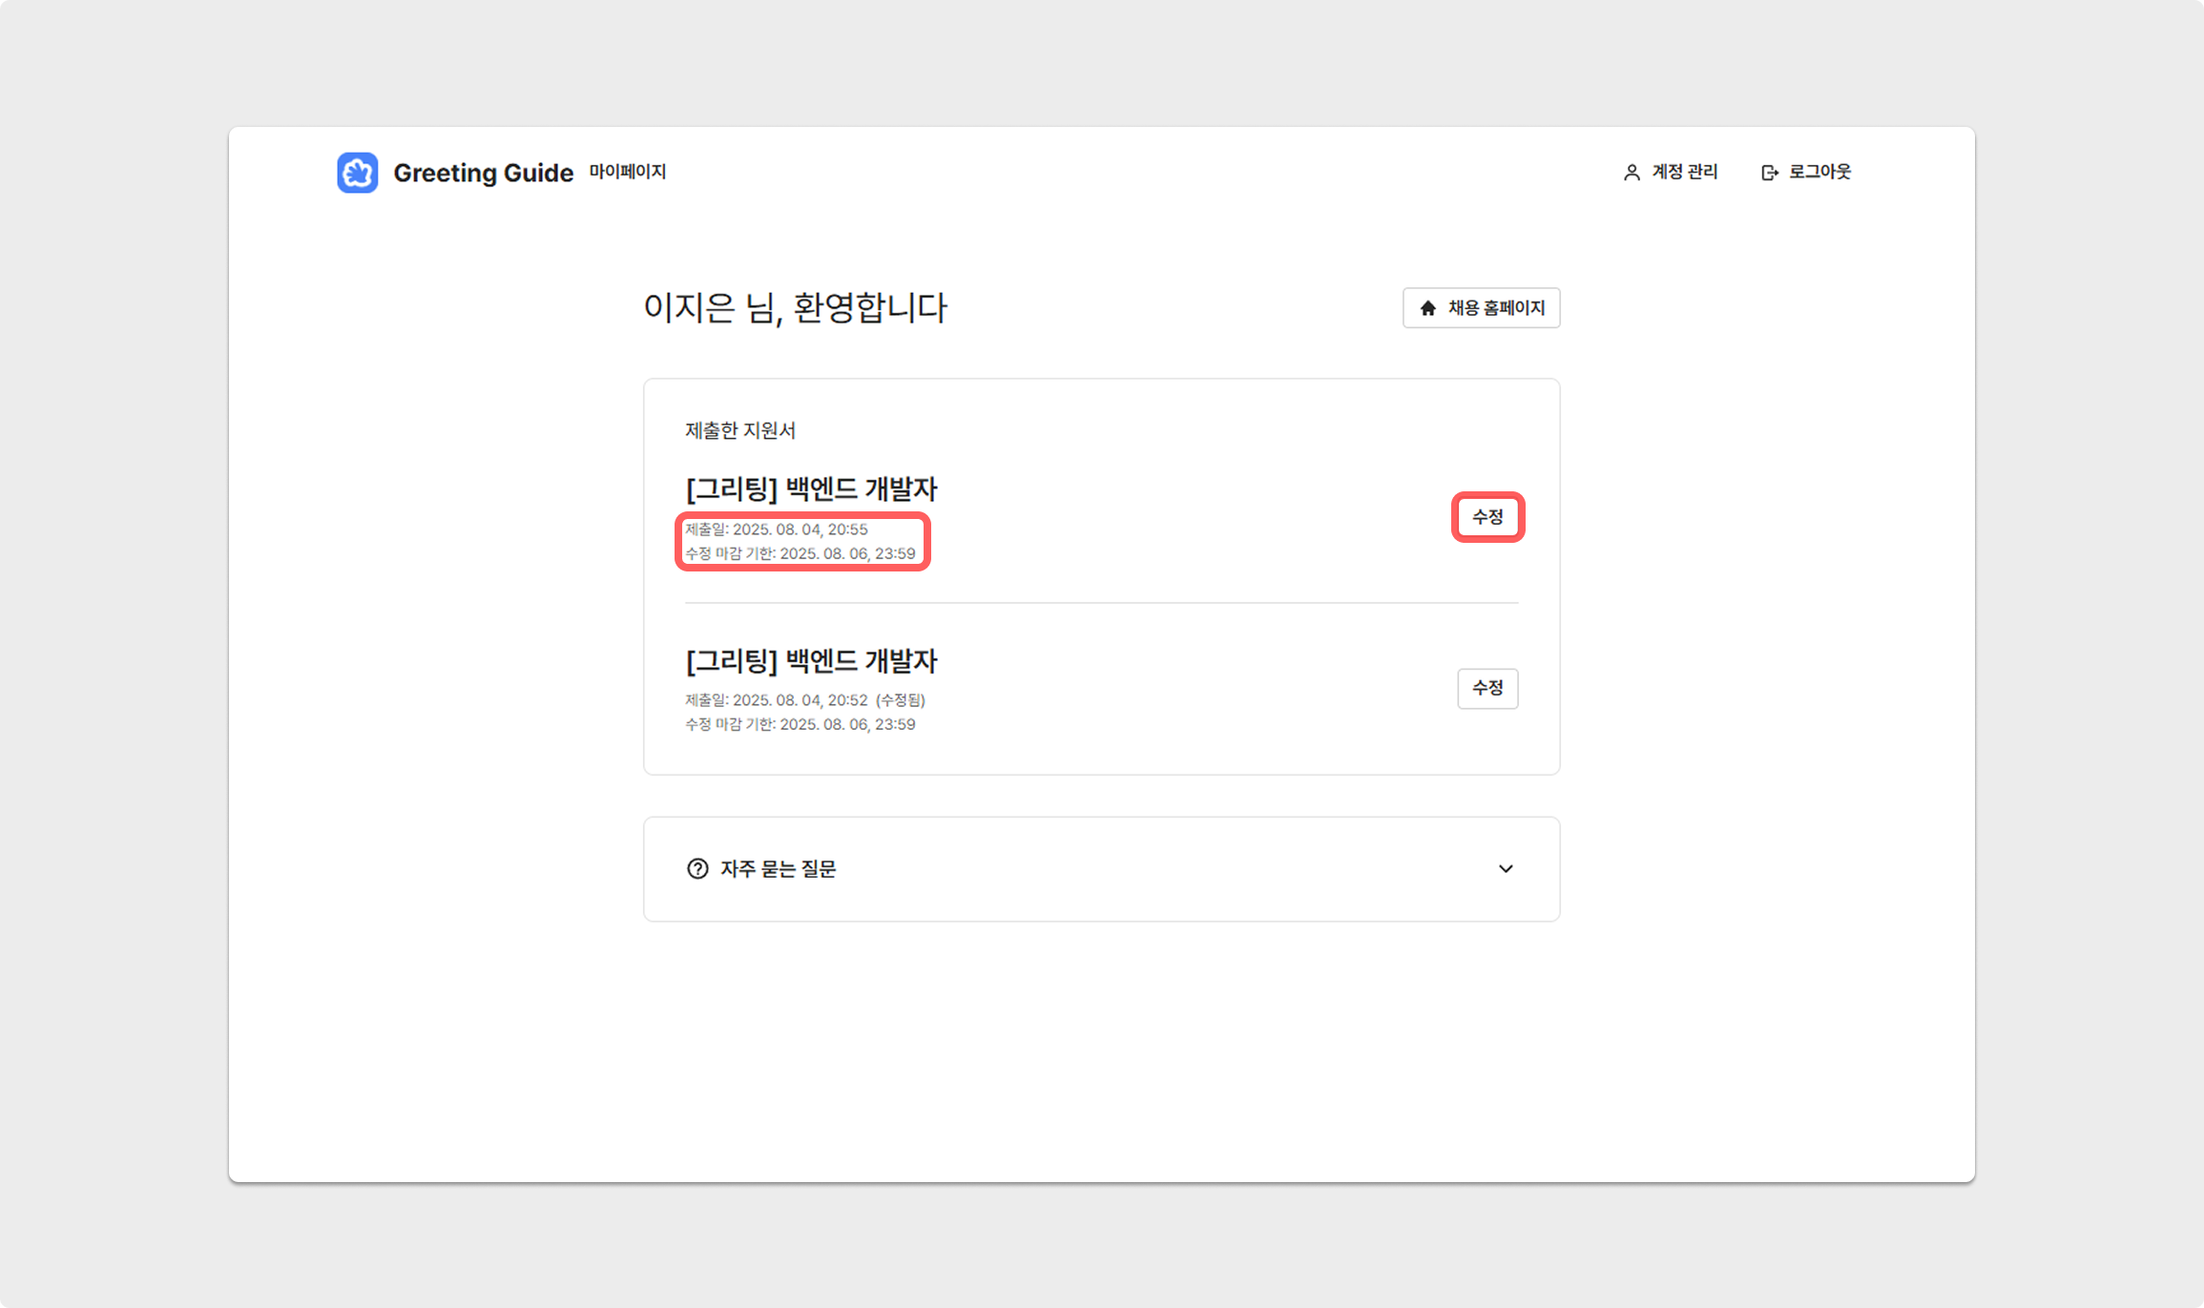Click the account management person icon
The image size is (2204, 1308).
click(1632, 173)
